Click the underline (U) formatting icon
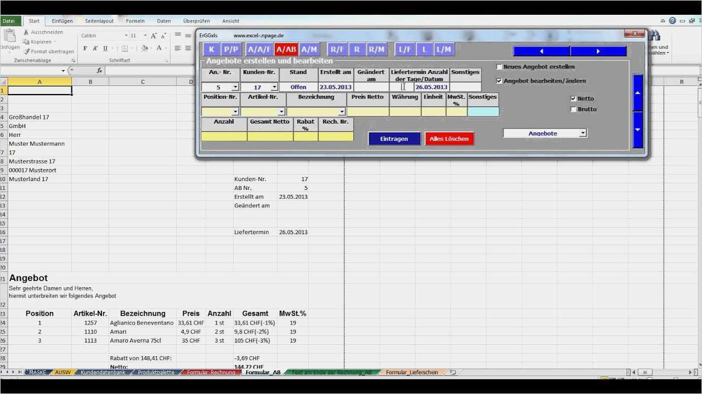Image resolution: width=702 pixels, height=394 pixels. [105, 48]
